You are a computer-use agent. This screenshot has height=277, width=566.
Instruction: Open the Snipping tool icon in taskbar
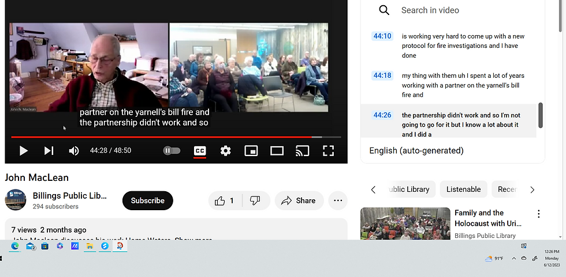coord(120,246)
